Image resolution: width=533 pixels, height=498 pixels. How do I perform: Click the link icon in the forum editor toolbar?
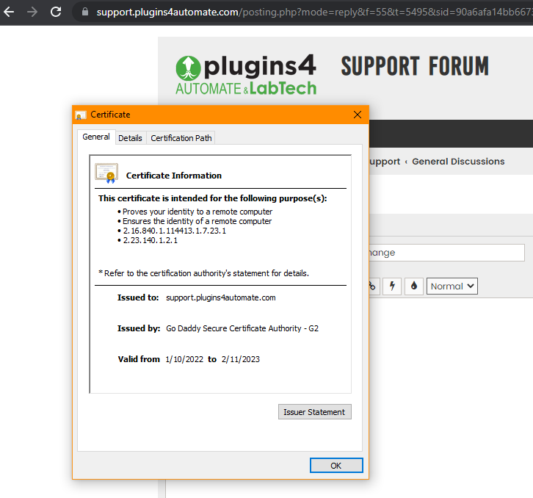click(373, 286)
